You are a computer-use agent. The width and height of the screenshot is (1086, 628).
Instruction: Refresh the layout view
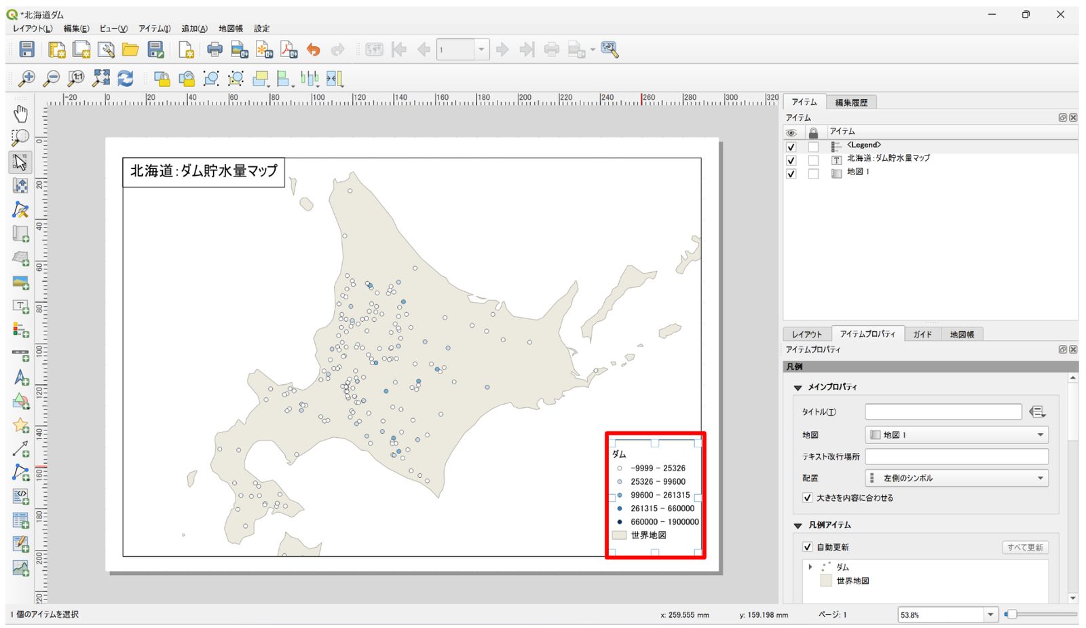(x=126, y=78)
